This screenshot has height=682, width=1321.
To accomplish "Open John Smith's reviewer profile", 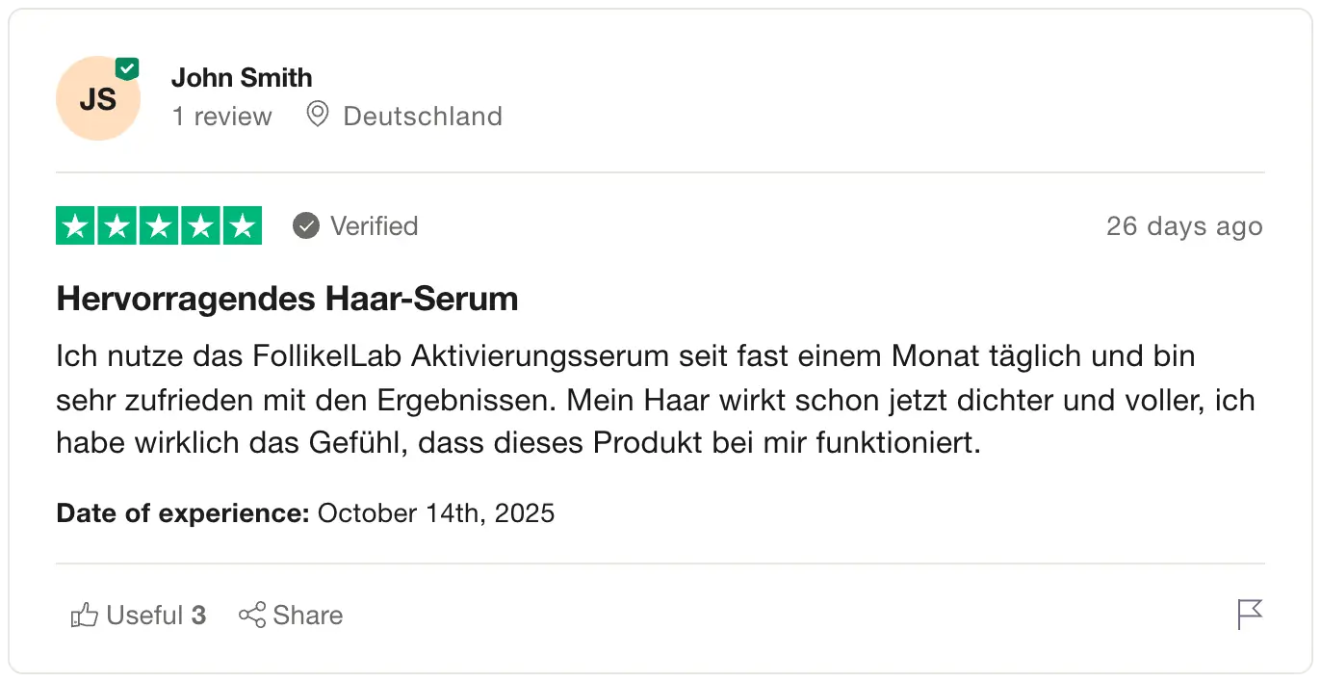I will tap(242, 77).
